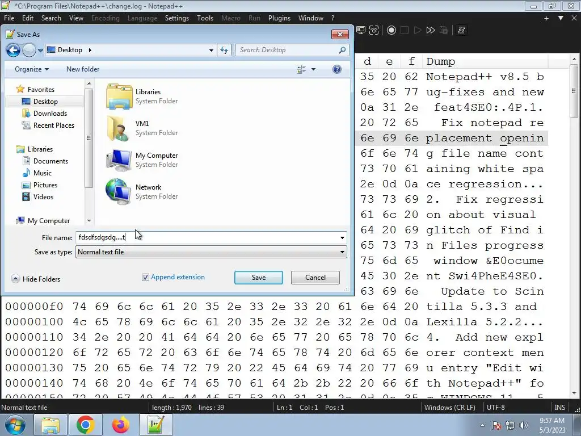The width and height of the screenshot is (581, 436).
Task: Go back with the Save As back arrow
Action: tap(13, 50)
